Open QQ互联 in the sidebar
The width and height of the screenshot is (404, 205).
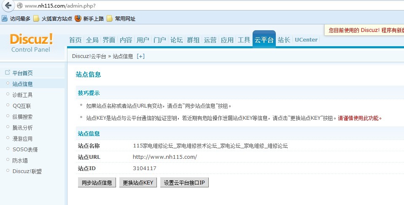pos(22,106)
